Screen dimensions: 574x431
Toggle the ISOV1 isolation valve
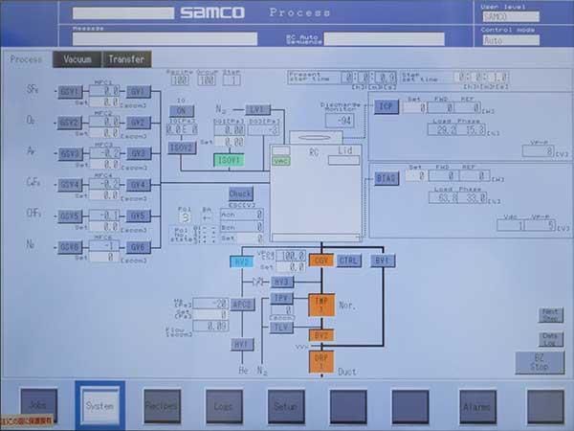tap(228, 160)
